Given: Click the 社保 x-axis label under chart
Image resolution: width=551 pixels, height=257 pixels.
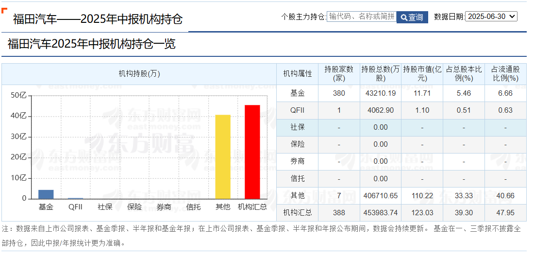Looking at the screenshot, I should [105, 207].
